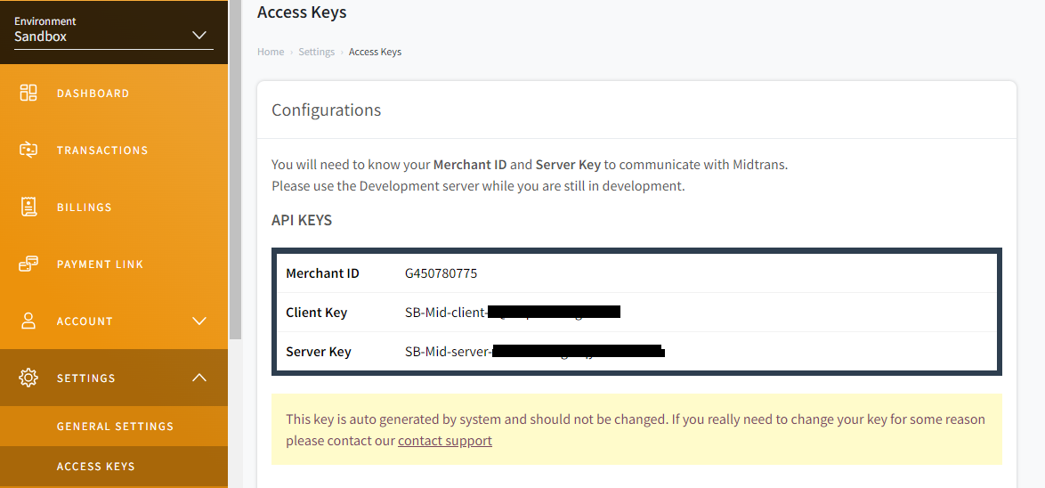Screen dimensions: 1045x488
Task: Open Dashboard menu item label
Action: coord(93,94)
